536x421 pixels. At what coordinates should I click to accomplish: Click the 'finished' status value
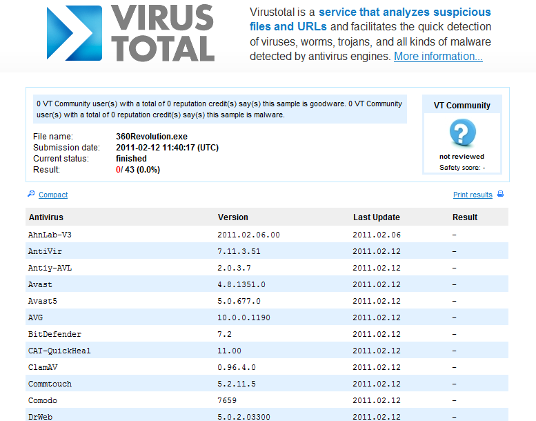click(x=131, y=158)
